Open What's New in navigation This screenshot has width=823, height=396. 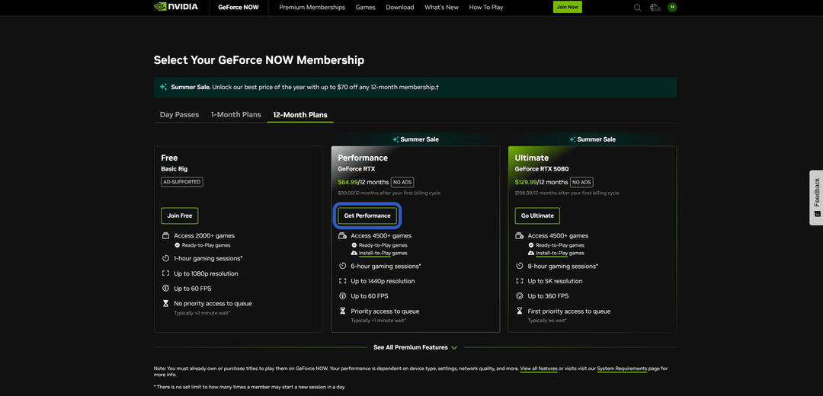[441, 8]
